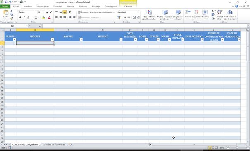Open Mettre sous forme de tableau

[165, 14]
